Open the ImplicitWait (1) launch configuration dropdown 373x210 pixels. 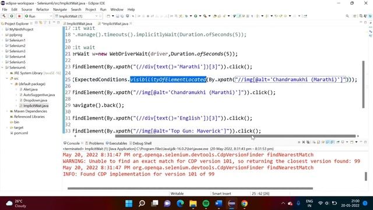click(x=96, y=16)
